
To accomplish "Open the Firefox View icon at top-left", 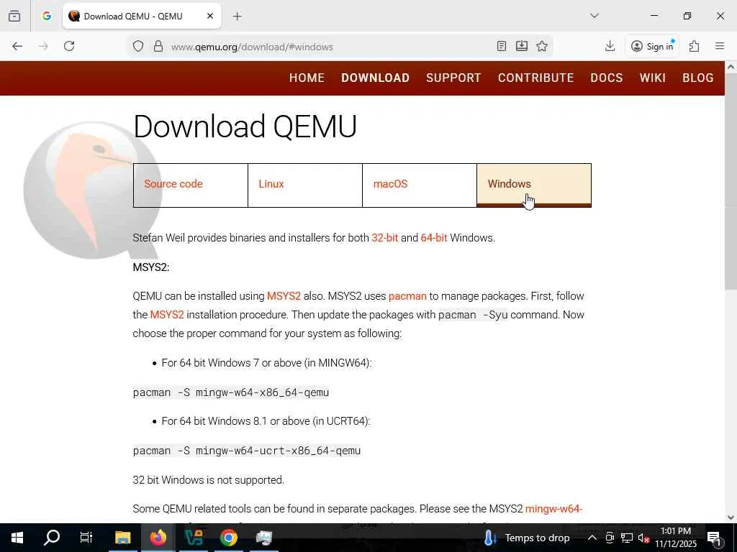I will tap(14, 16).
